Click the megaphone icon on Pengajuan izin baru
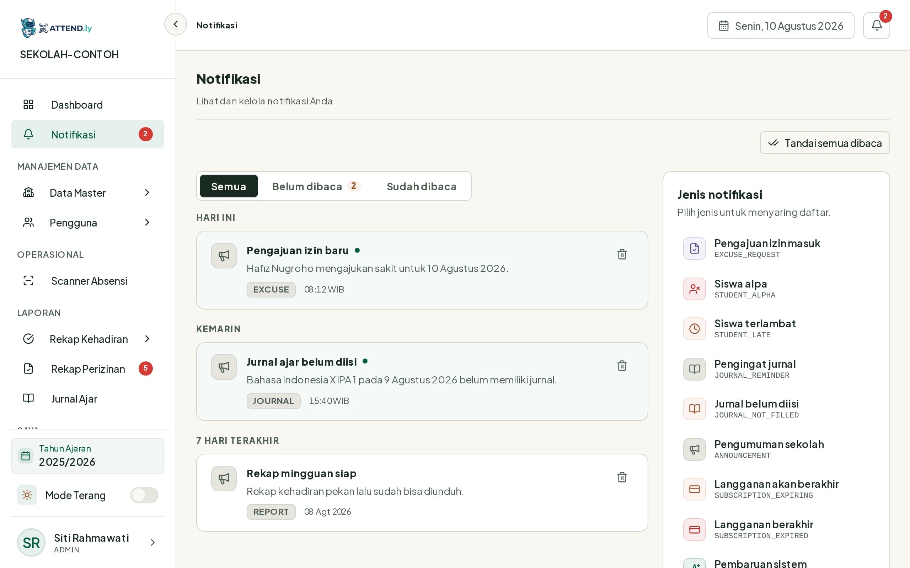The width and height of the screenshot is (910, 568). pos(224,256)
